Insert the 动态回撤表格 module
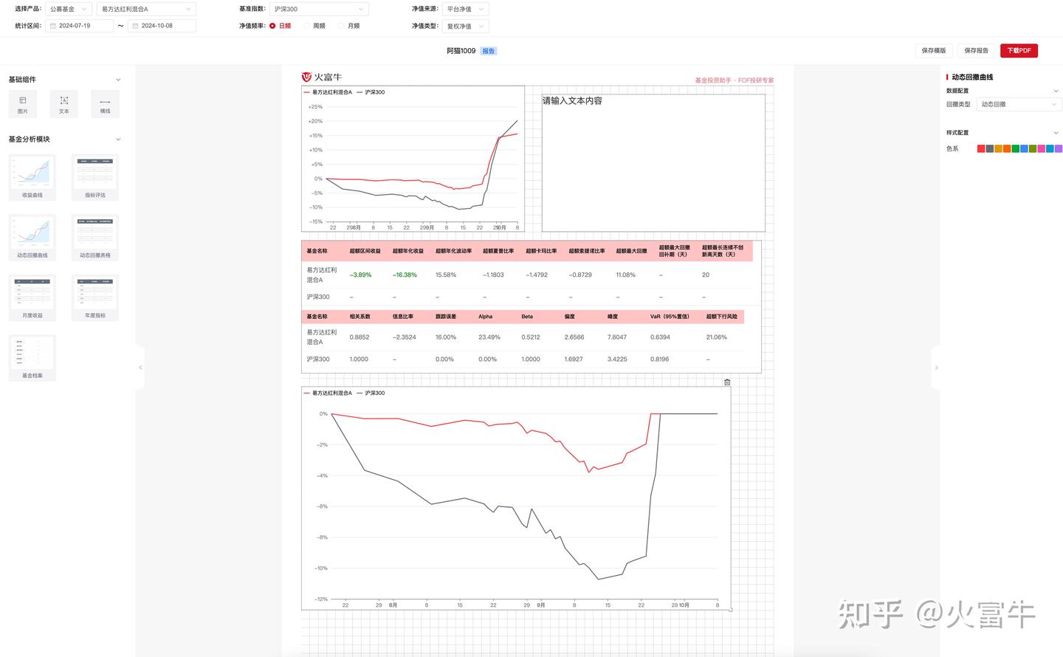Image resolution: width=1063 pixels, height=657 pixels. coord(95,237)
